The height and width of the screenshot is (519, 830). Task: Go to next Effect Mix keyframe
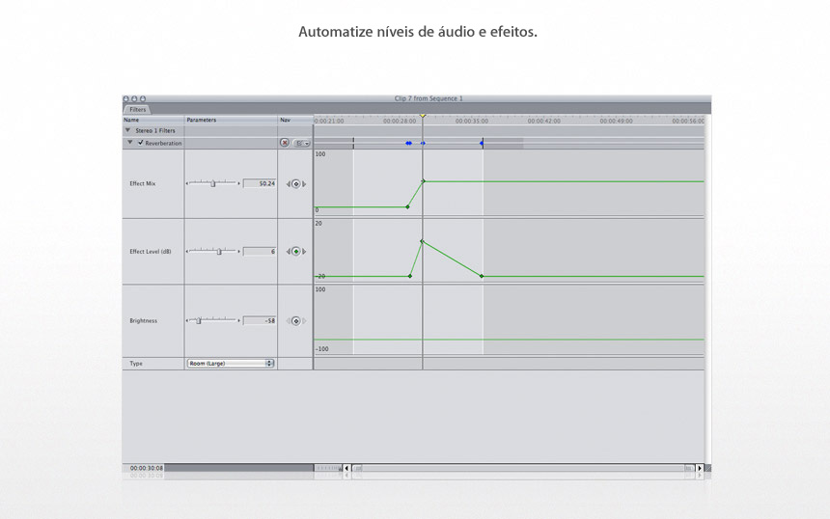point(305,183)
